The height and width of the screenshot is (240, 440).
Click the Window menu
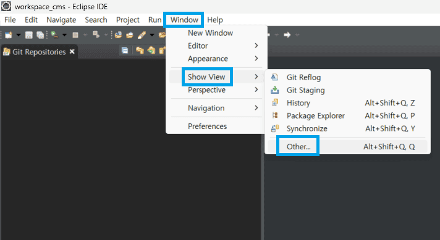click(184, 20)
